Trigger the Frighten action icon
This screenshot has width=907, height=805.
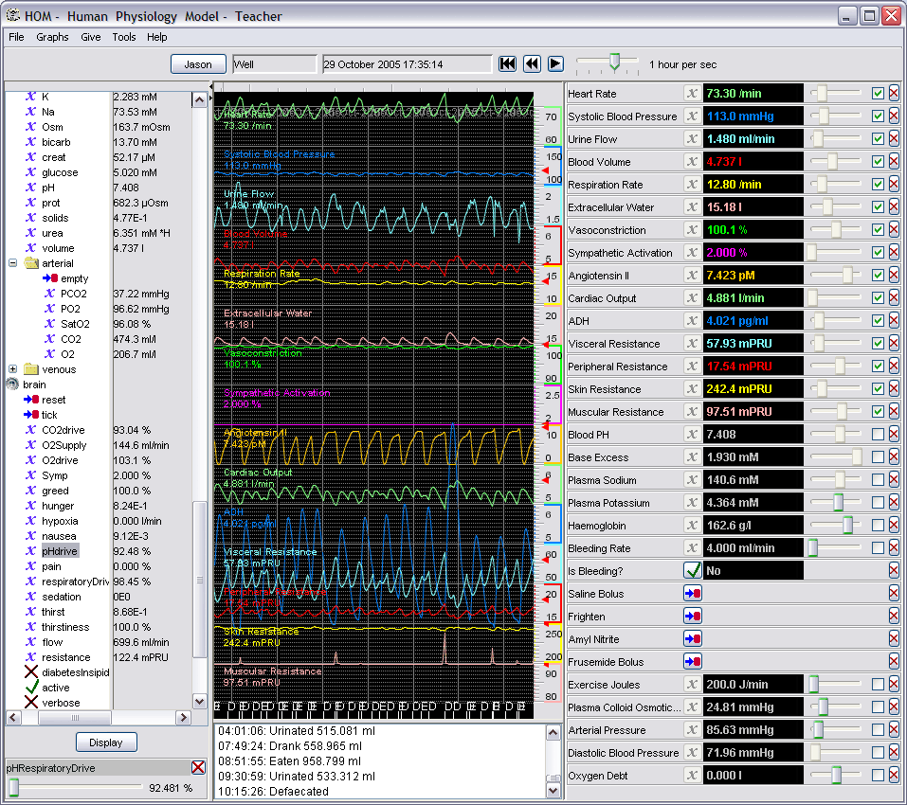(x=692, y=617)
